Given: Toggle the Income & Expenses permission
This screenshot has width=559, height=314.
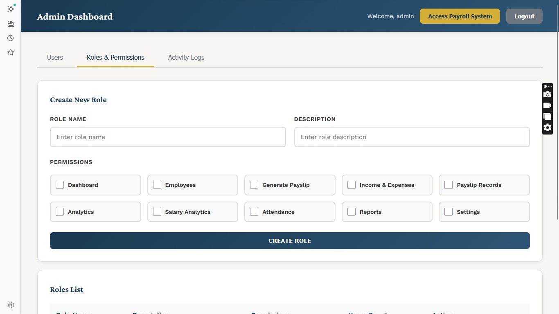Looking at the screenshot, I should tap(352, 185).
